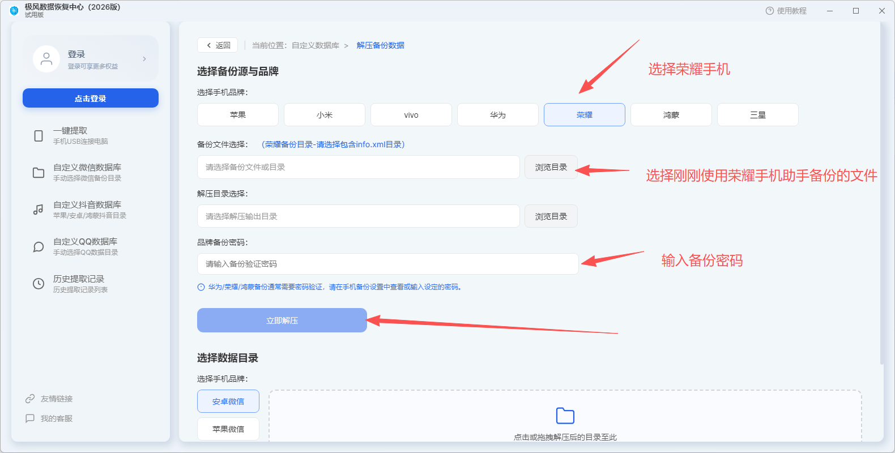895x453 pixels.
Task: Click the folder icon in the drop area
Action: (565, 416)
